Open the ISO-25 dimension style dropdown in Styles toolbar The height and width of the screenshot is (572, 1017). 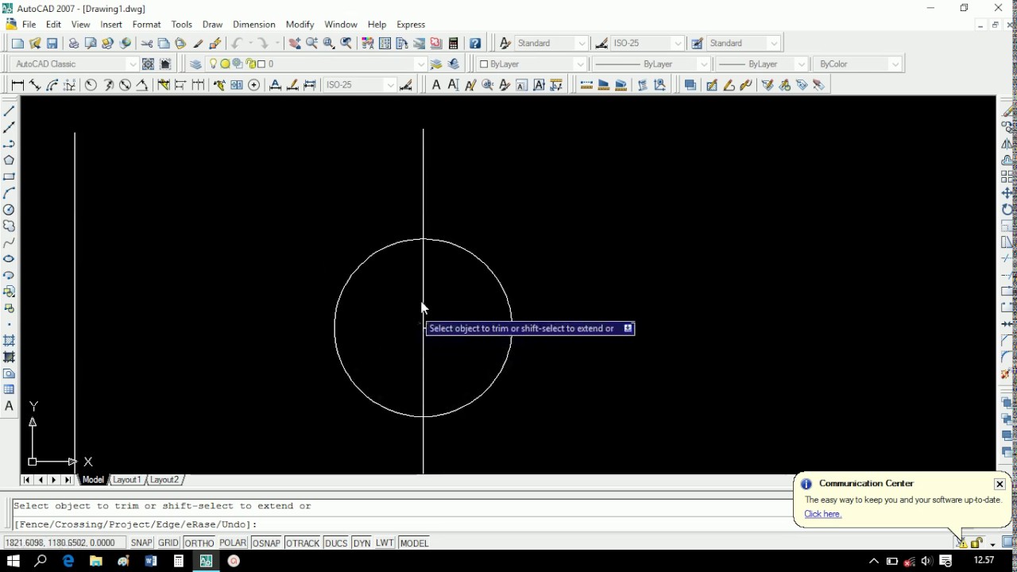pyautogui.click(x=678, y=44)
